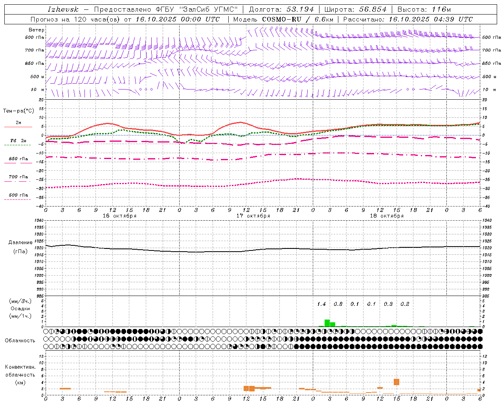
Task: Click the 700 гПа temperature legend entry
Action: pos(18,177)
